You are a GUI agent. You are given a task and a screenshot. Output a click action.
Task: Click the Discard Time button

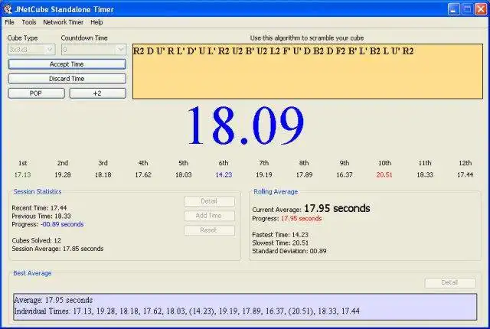[67, 79]
